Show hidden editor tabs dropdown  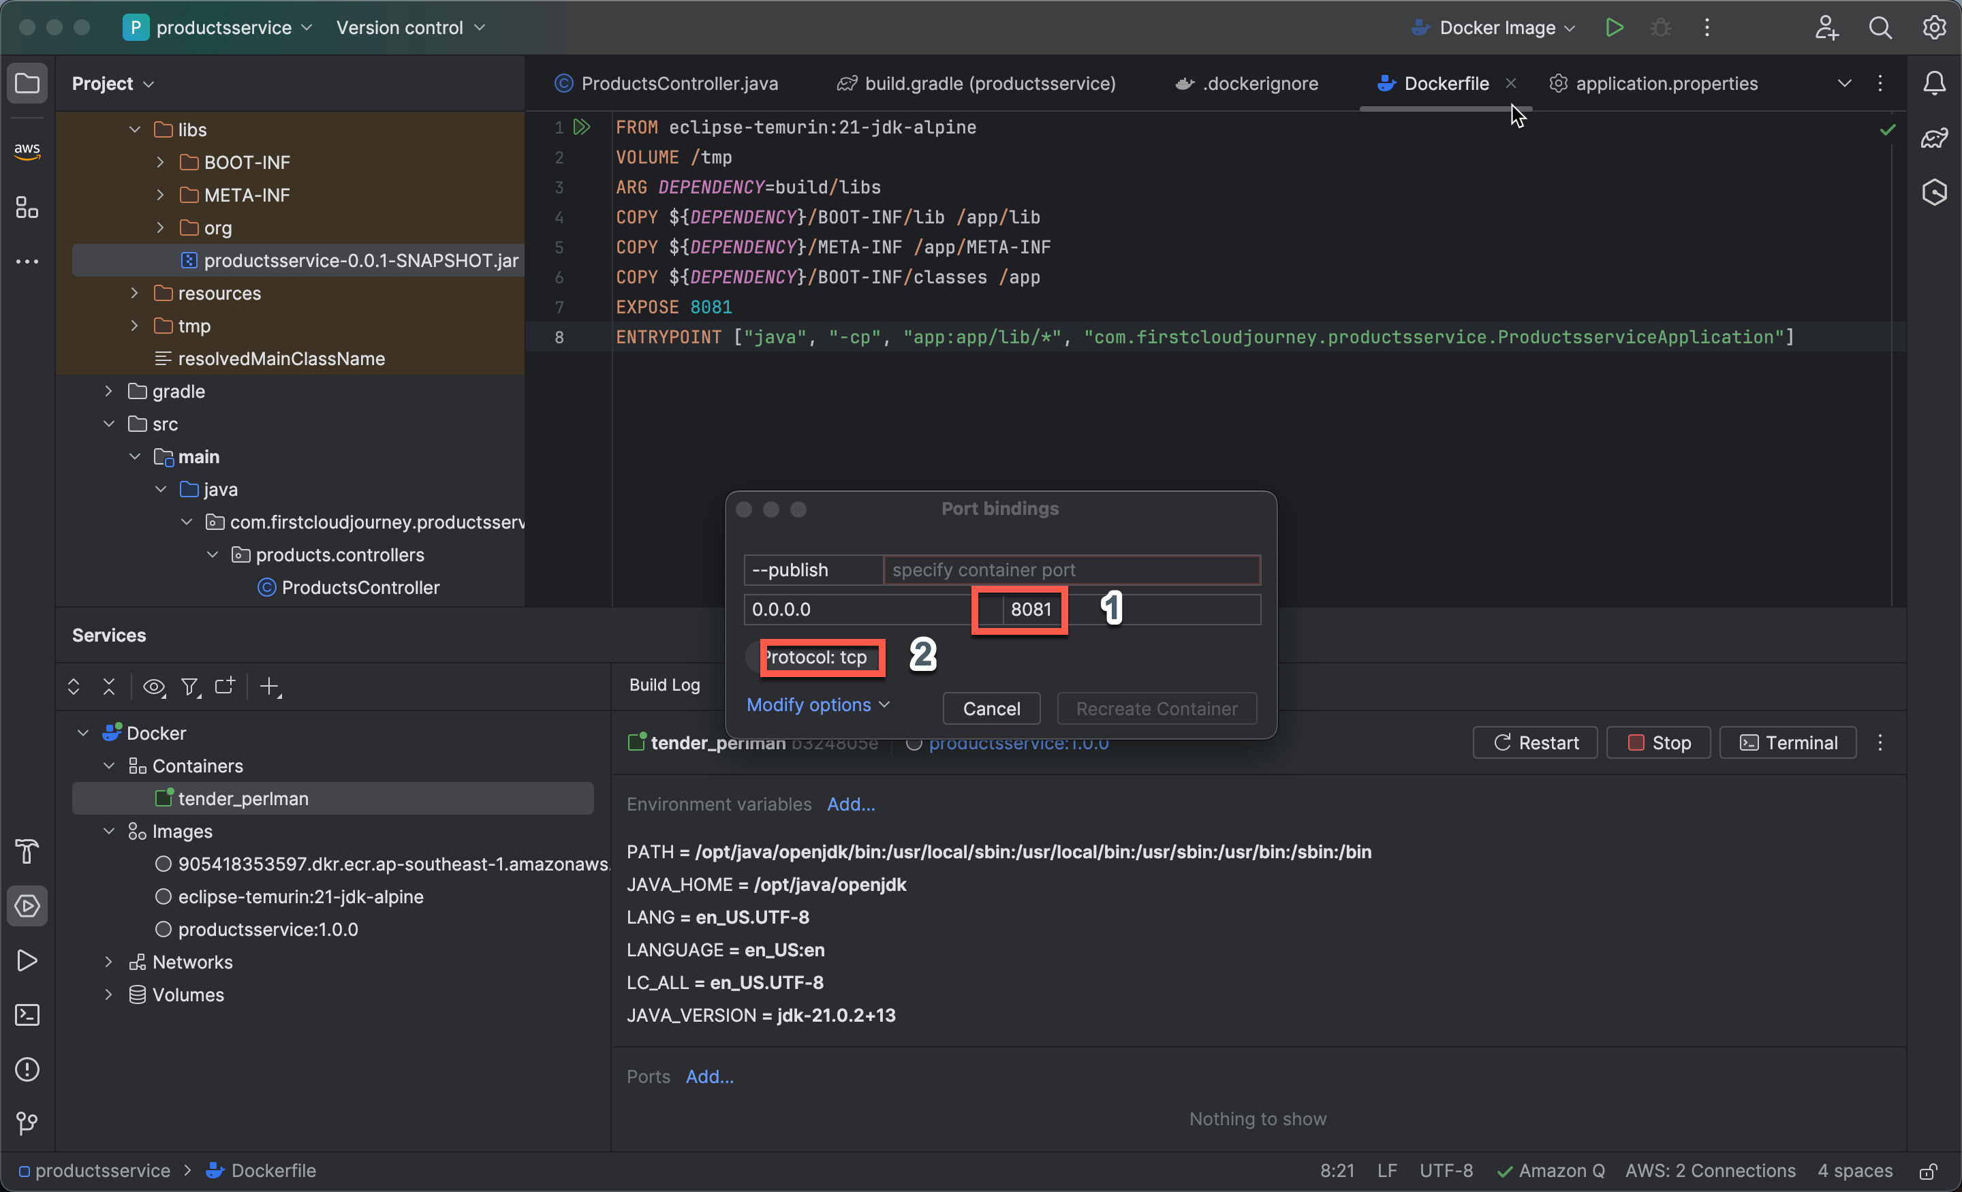pyautogui.click(x=1843, y=84)
